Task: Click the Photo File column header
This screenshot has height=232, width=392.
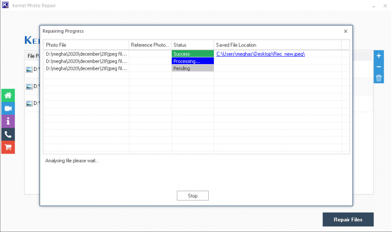Action: tap(86, 45)
